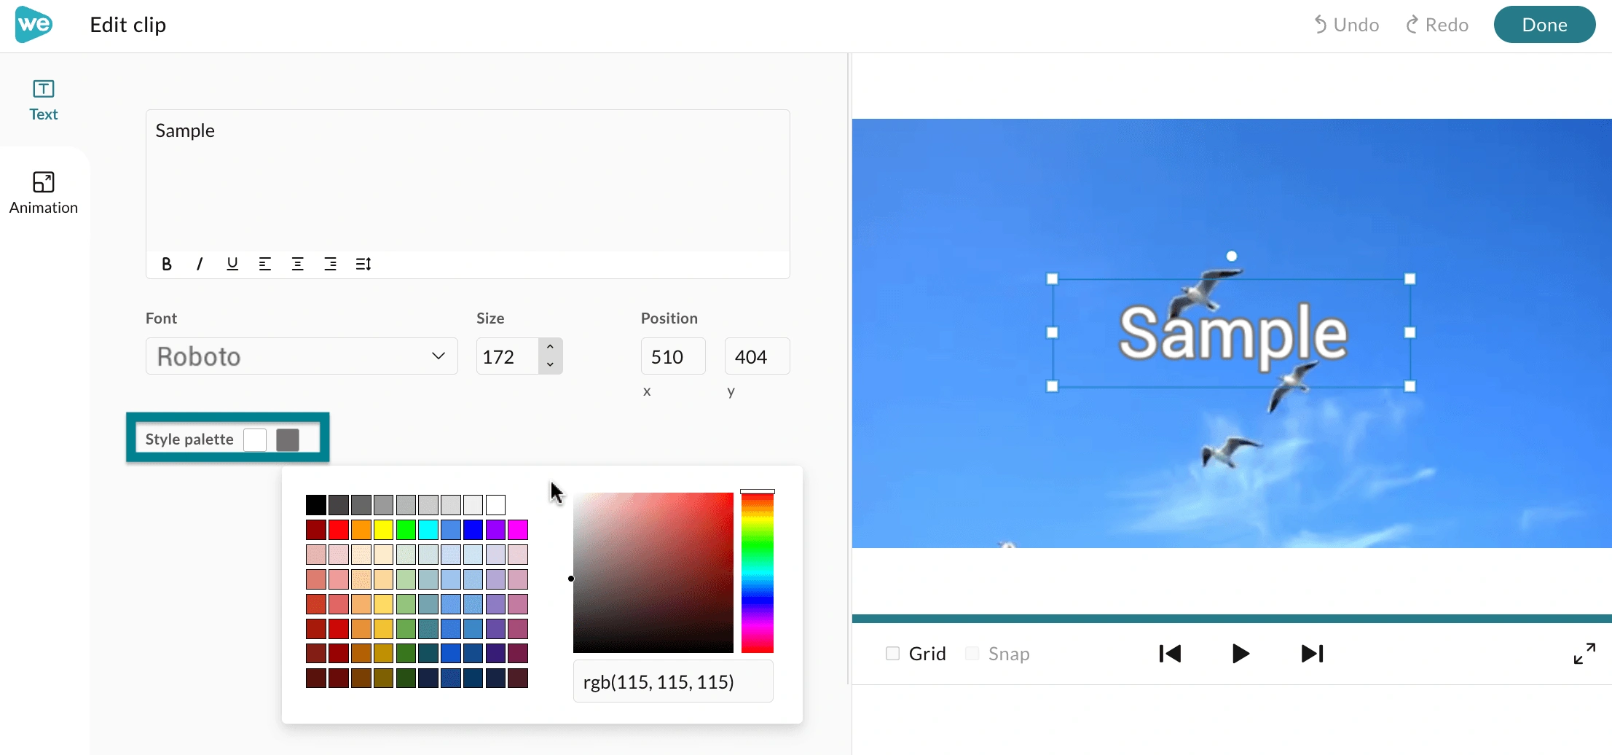
Task: Click the teal preview progress bar
Action: 1232,619
